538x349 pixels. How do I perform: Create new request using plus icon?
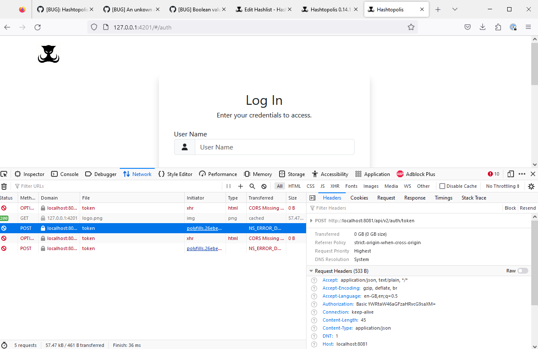tap(240, 186)
